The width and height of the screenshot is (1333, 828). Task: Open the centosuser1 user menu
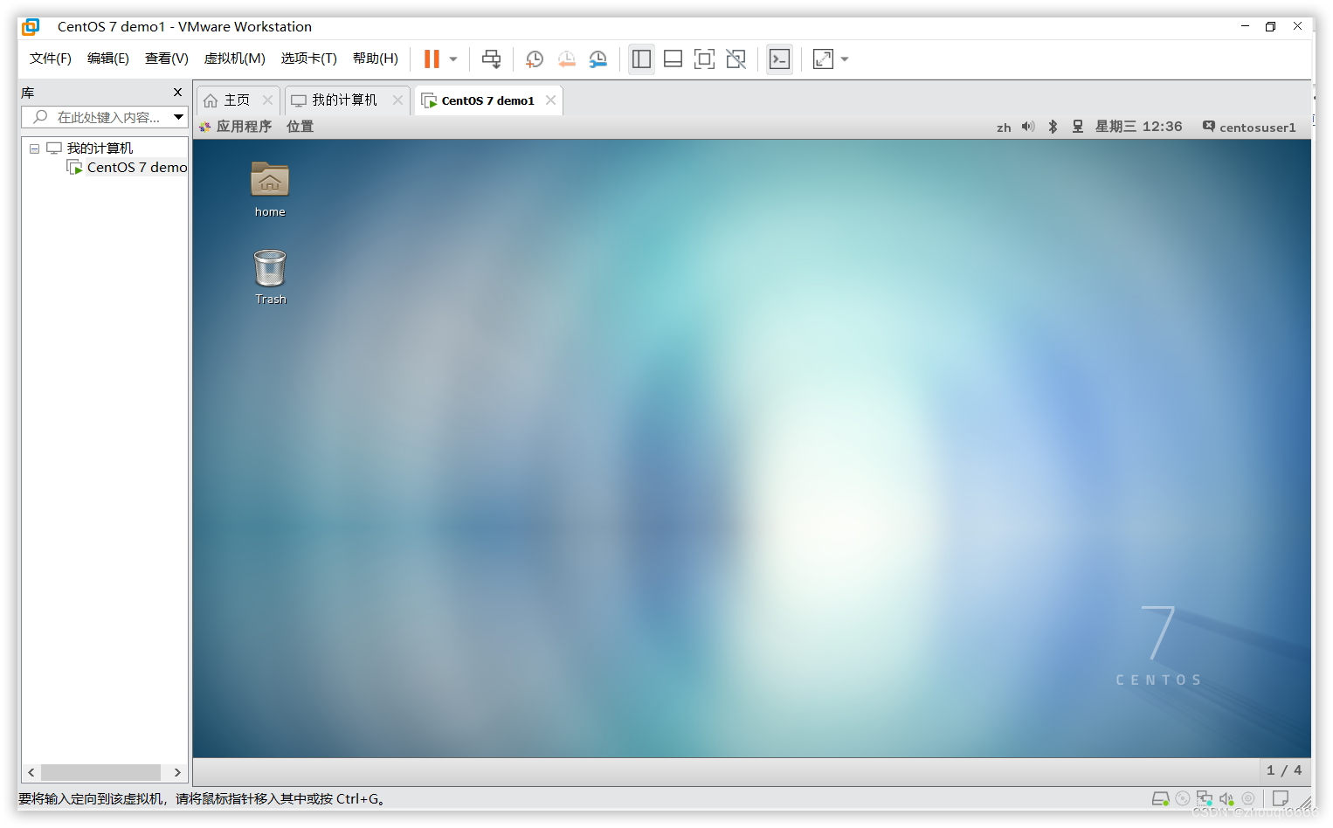(1249, 127)
